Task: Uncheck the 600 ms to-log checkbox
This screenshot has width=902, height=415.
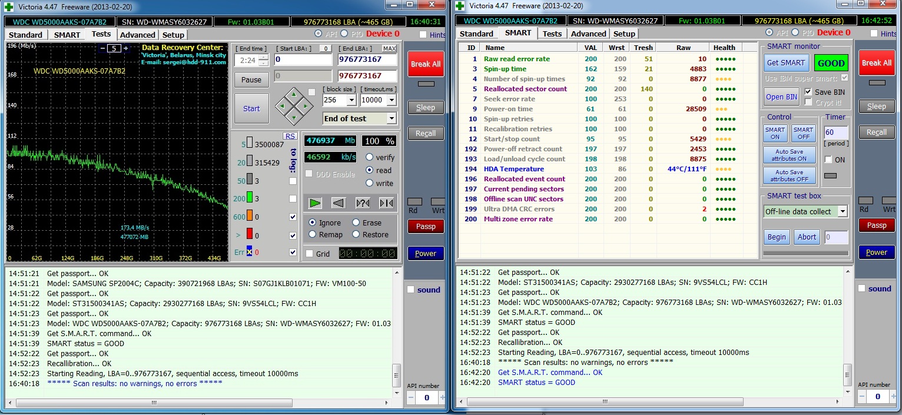Action: tap(293, 217)
